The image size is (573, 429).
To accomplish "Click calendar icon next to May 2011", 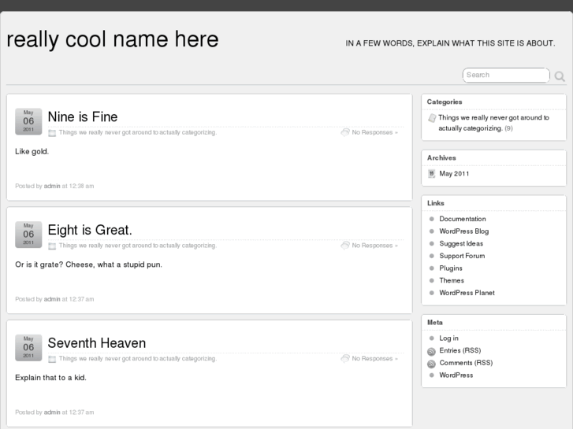I will [x=432, y=174].
